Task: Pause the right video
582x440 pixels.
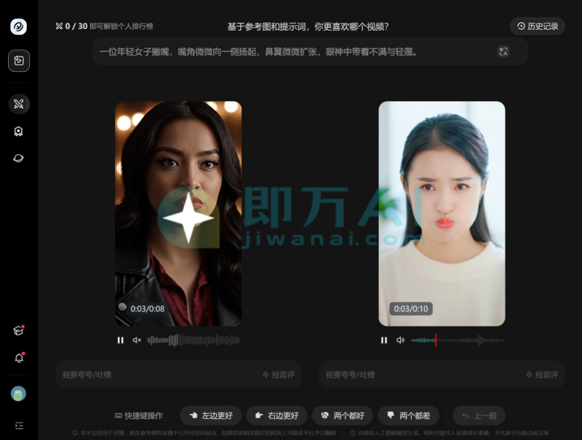Action: [384, 340]
